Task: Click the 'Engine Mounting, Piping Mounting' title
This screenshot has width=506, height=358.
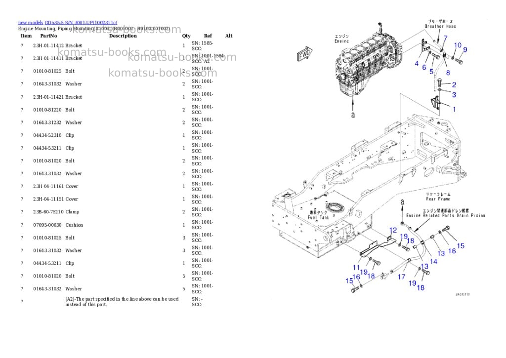Action: 94,29
